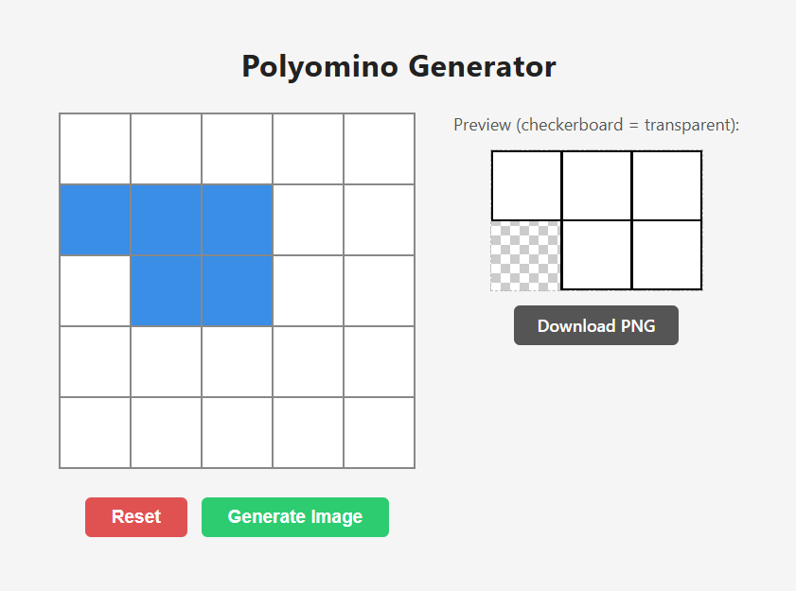The image size is (796, 591).
Task: Deselect the blue cell in row two, column two
Action: (x=166, y=220)
